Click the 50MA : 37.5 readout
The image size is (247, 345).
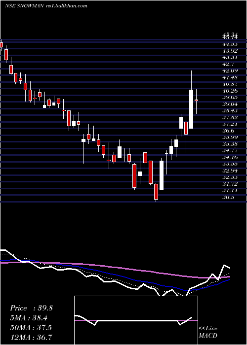pyautogui.click(x=31, y=327)
